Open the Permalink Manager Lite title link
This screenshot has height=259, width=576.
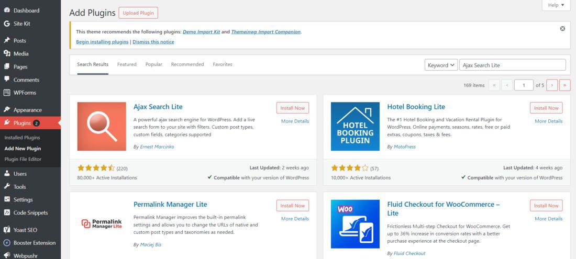click(170, 205)
